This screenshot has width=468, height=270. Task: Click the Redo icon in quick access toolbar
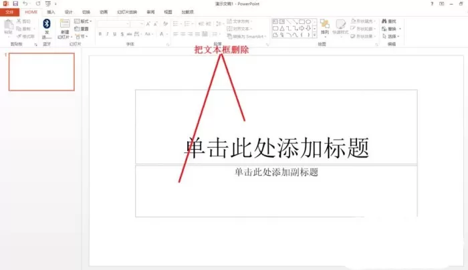[38, 3]
